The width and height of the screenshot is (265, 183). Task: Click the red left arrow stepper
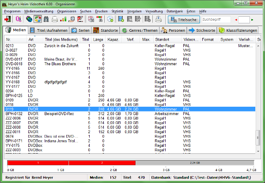(x=235, y=19)
